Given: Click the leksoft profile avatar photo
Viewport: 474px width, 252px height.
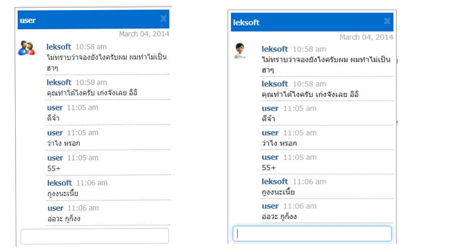Looking at the screenshot, I should pyautogui.click(x=240, y=51).
